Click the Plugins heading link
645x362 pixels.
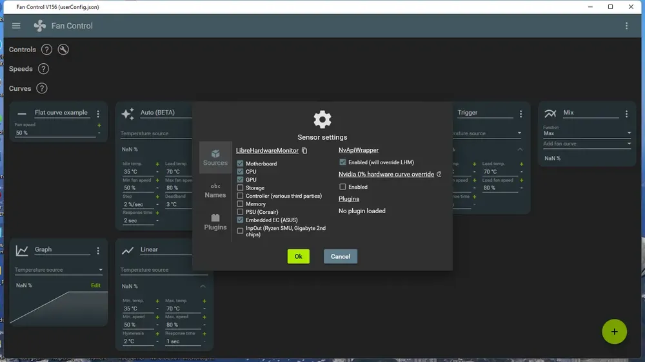349,199
